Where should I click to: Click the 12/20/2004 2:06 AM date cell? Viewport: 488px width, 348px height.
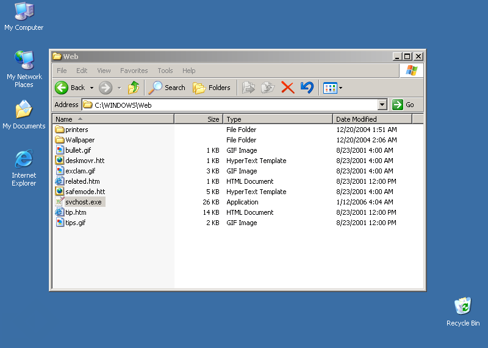pyautogui.click(x=367, y=140)
